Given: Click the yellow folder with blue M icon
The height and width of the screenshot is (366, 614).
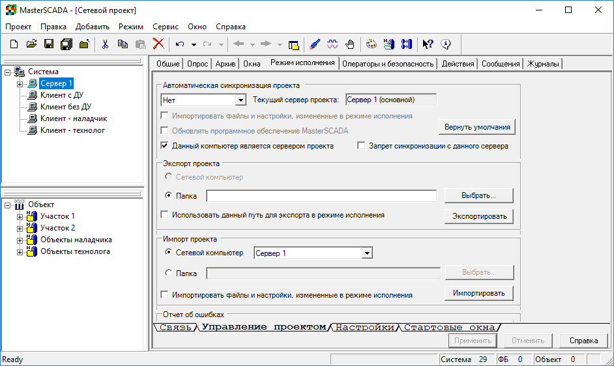Looking at the screenshot, I should coord(389,44).
